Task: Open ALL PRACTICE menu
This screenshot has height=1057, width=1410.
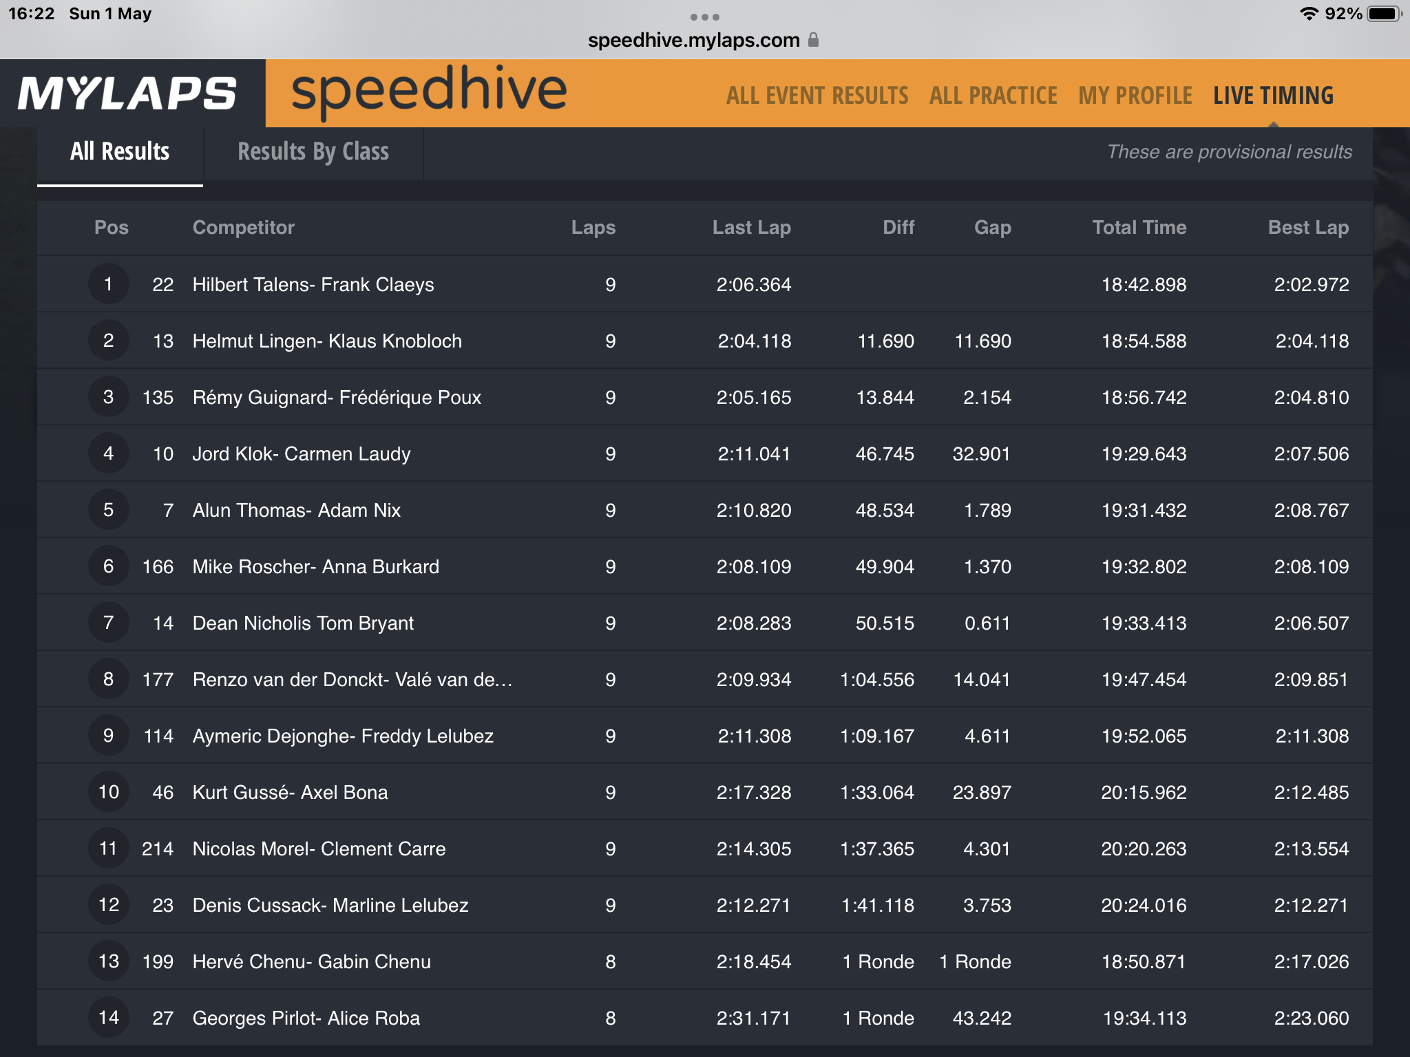Action: pyautogui.click(x=993, y=96)
